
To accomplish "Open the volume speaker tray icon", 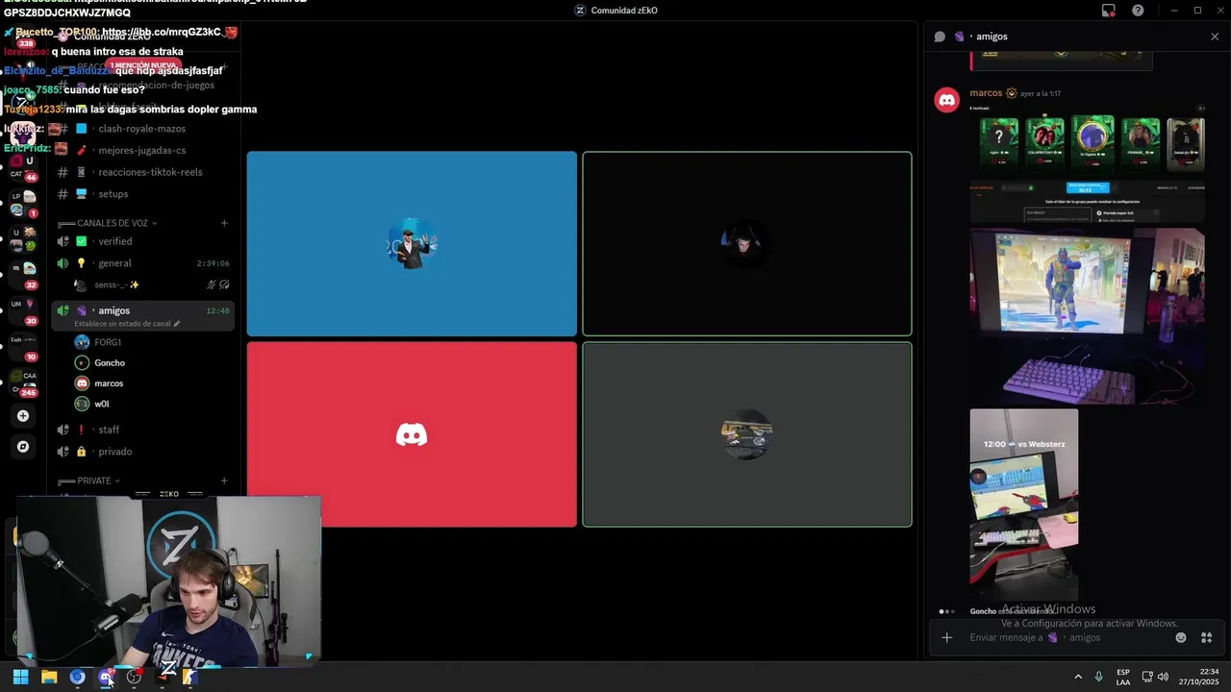I will 1164,677.
